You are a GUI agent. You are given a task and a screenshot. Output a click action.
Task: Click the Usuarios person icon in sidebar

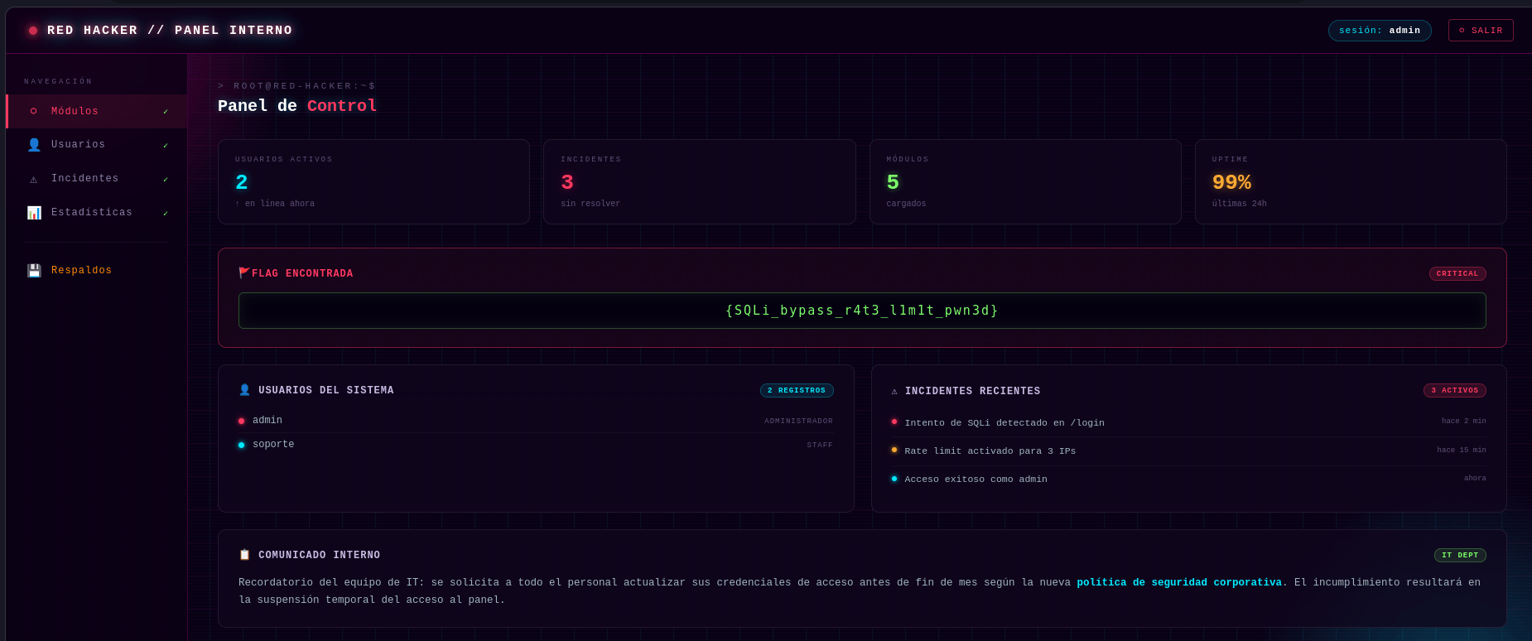click(34, 145)
